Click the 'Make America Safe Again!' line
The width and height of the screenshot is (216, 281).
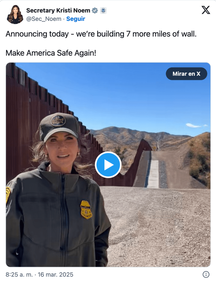click(x=51, y=53)
